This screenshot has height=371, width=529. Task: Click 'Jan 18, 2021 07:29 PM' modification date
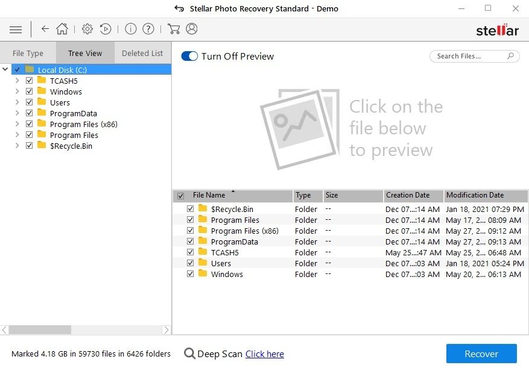(485, 209)
